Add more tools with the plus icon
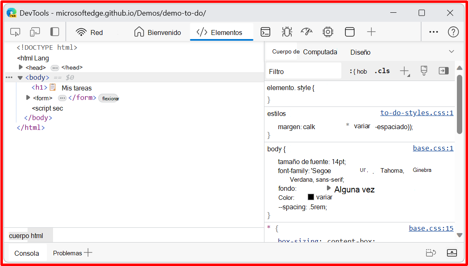Viewport: 468px width, 266px height. [x=371, y=32]
